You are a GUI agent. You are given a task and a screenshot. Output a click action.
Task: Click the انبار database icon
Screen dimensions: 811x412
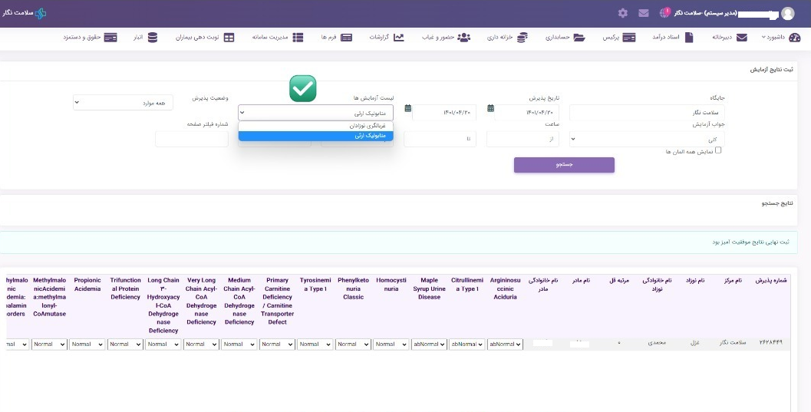[x=152, y=37]
